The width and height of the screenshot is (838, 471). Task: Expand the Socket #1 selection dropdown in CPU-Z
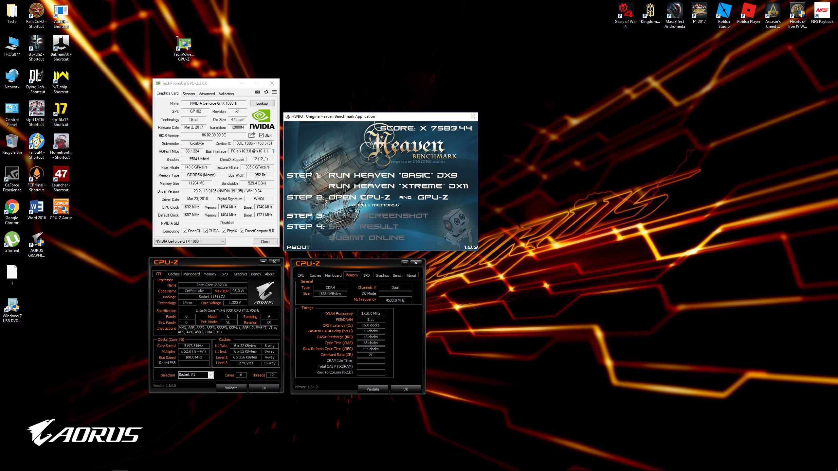[210, 375]
